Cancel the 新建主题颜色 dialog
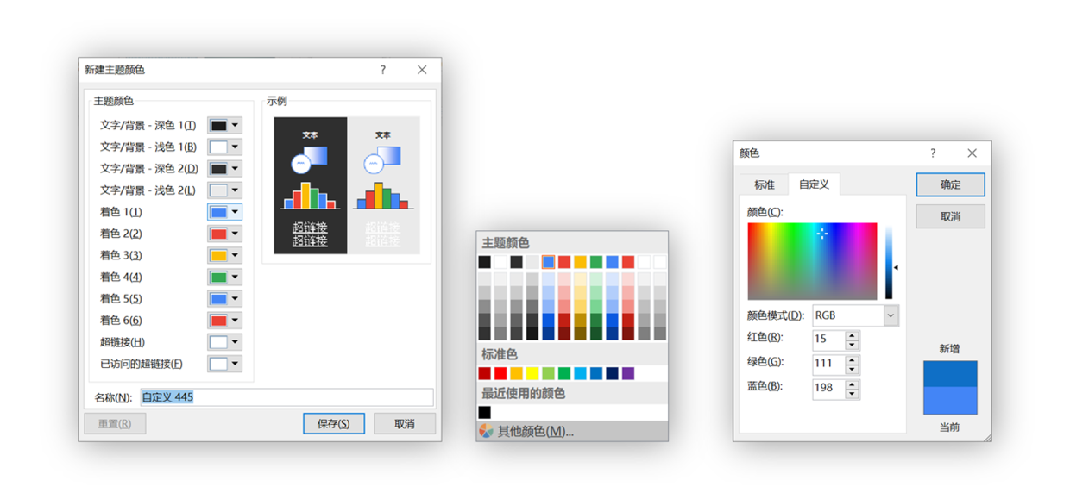The height and width of the screenshot is (499, 1070). 405,424
